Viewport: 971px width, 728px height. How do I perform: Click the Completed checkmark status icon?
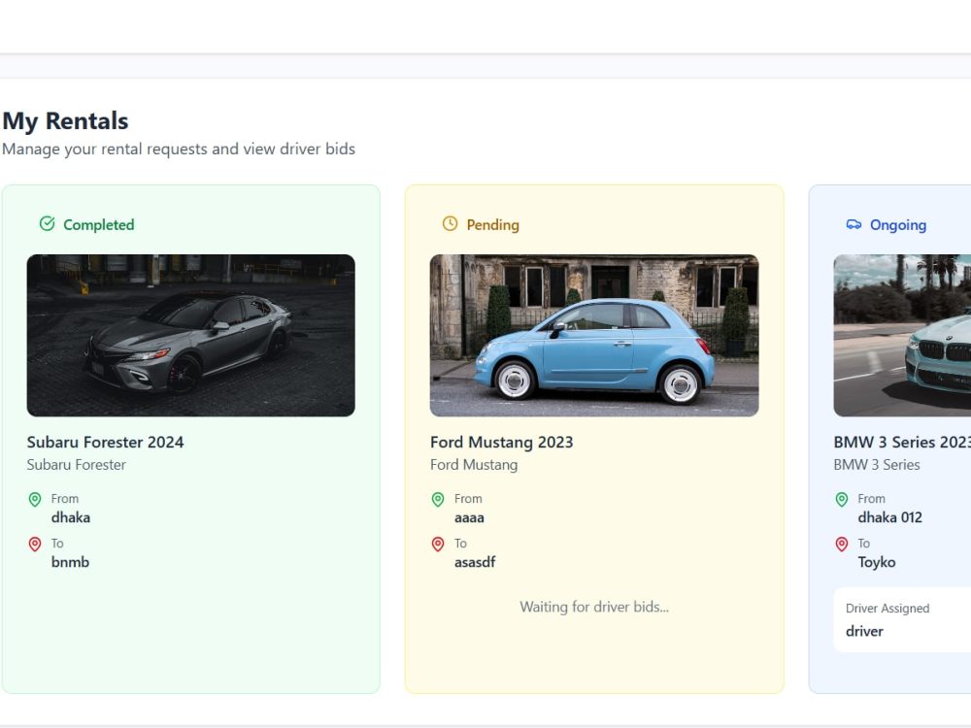[47, 223]
